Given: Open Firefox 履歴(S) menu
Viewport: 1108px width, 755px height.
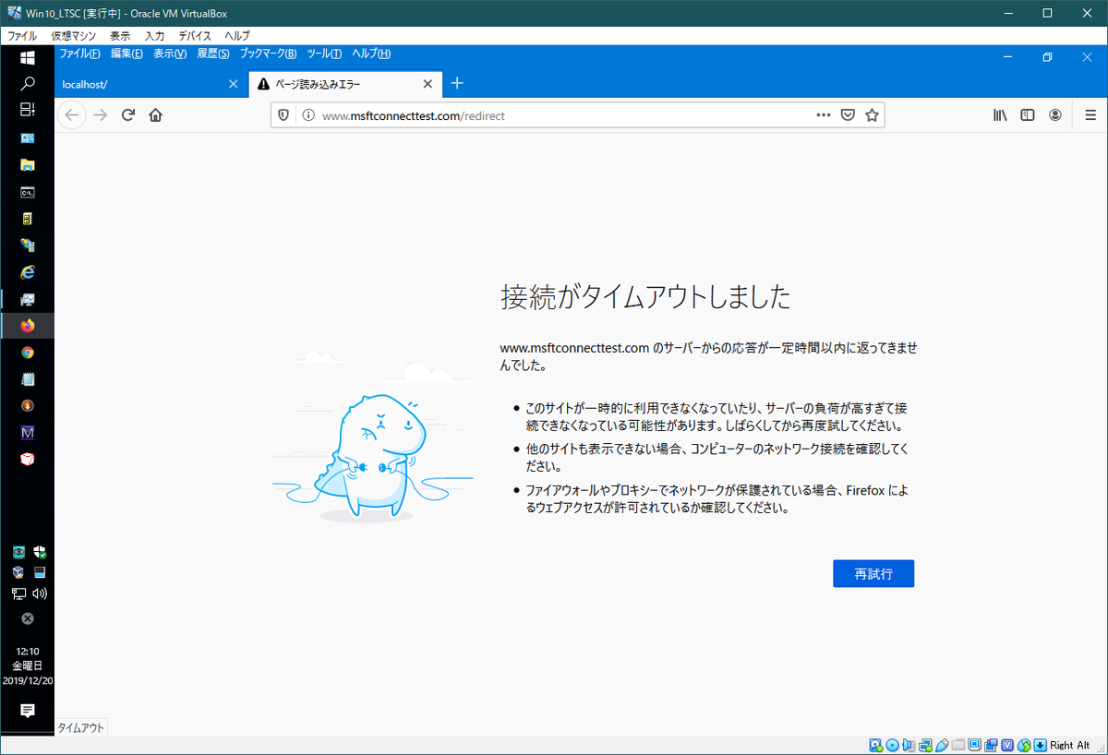Looking at the screenshot, I should click(213, 54).
